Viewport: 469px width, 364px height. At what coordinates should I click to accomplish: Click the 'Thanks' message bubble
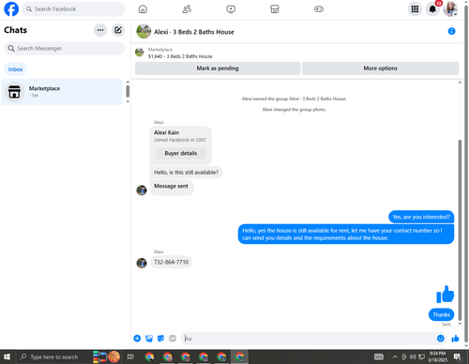point(441,314)
